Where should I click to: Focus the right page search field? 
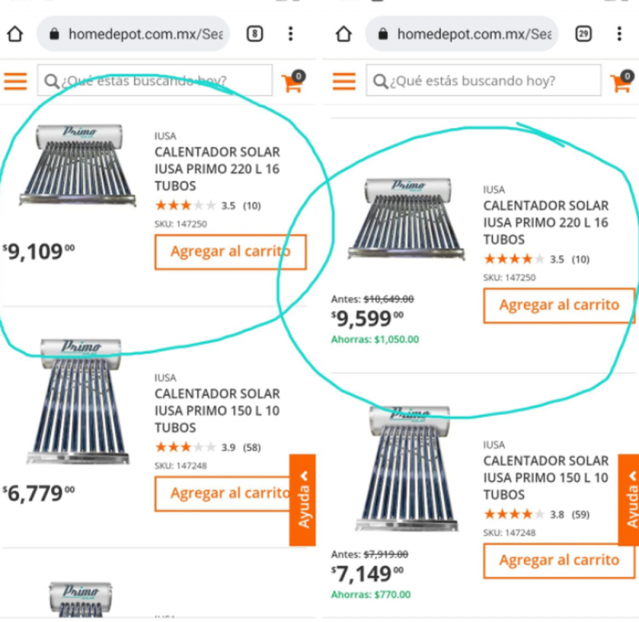[484, 81]
